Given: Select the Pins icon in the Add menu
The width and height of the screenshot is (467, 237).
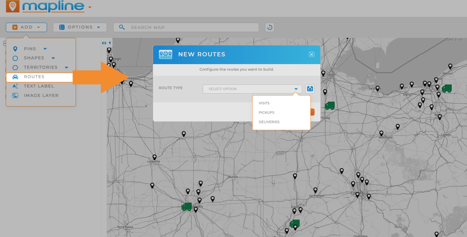Looking at the screenshot, I should pyautogui.click(x=15, y=49).
